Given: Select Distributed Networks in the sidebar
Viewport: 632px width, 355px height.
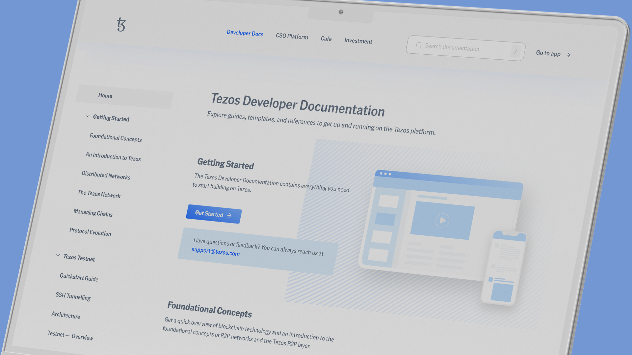Looking at the screenshot, I should tap(106, 175).
